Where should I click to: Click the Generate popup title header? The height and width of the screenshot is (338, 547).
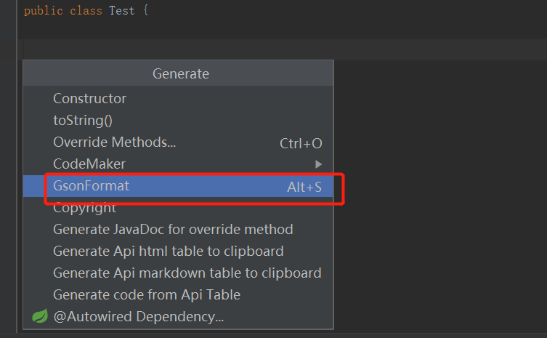[x=180, y=73]
